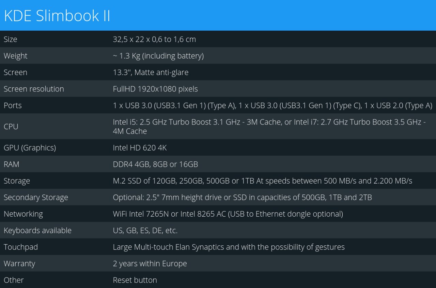This screenshot has height=288, width=436.
Task: Click the CPU row label
Action: (x=11, y=127)
